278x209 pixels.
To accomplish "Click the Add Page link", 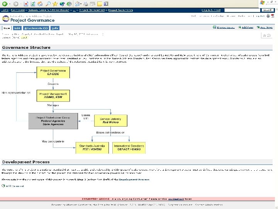I will pyautogui.click(x=247, y=27).
